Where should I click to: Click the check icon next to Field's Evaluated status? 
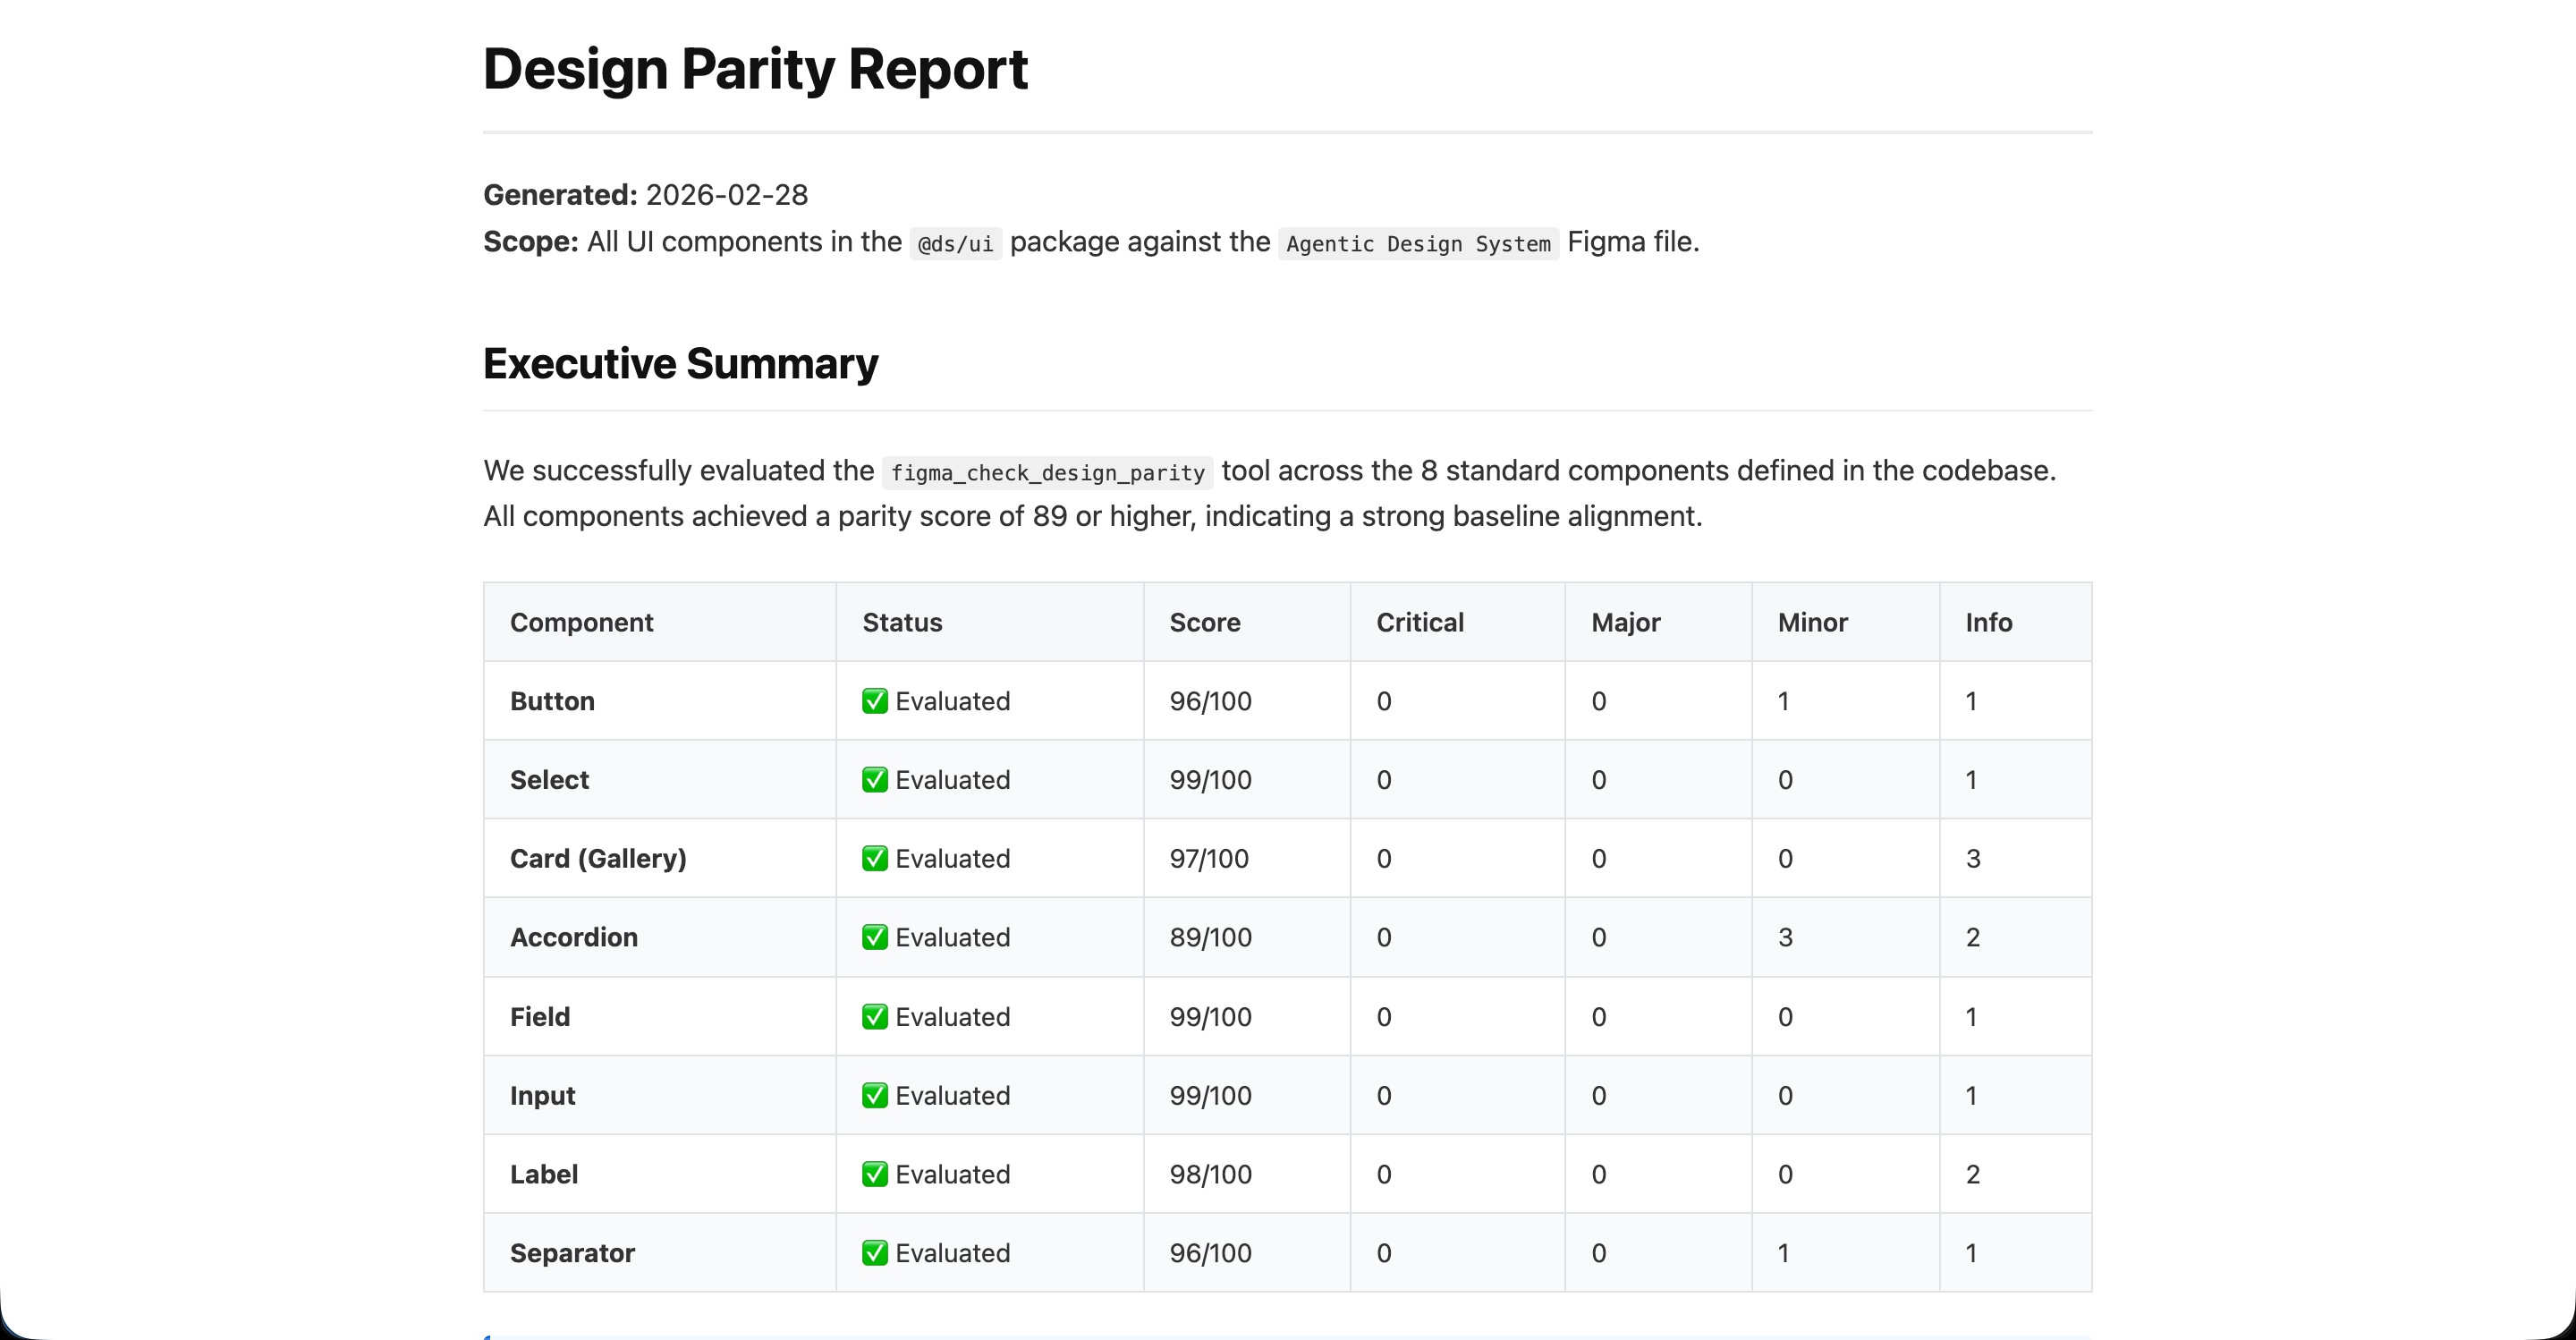tap(875, 1016)
